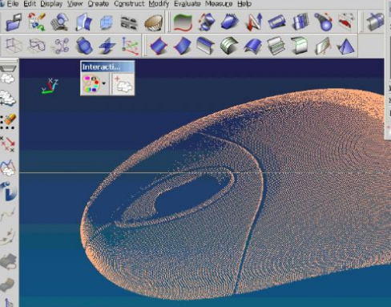Click the add cloud icon in Interactive toolbar
The image size is (391, 307).
(x=123, y=84)
